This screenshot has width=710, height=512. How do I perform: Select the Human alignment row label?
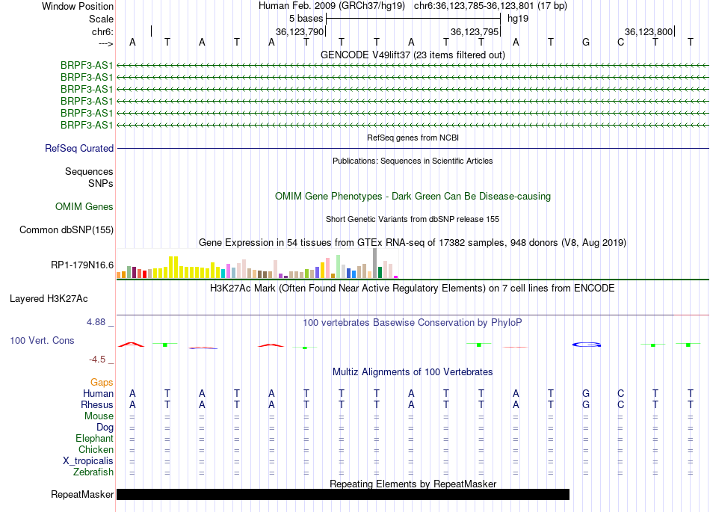coord(98,393)
